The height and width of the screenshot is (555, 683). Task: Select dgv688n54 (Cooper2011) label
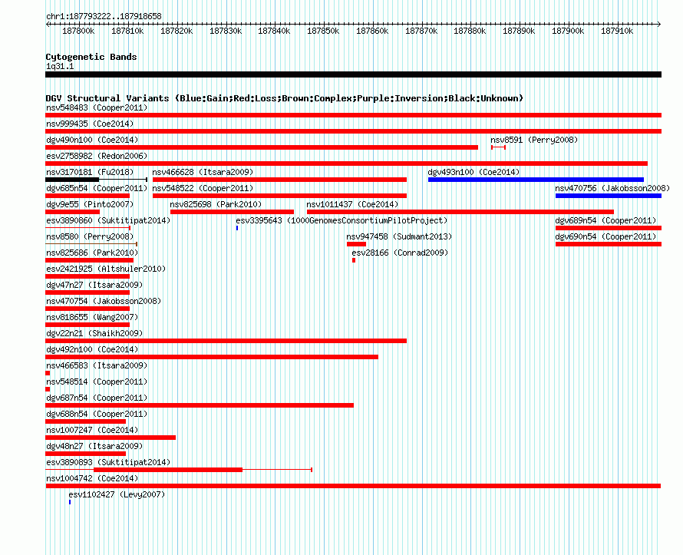tap(97, 414)
